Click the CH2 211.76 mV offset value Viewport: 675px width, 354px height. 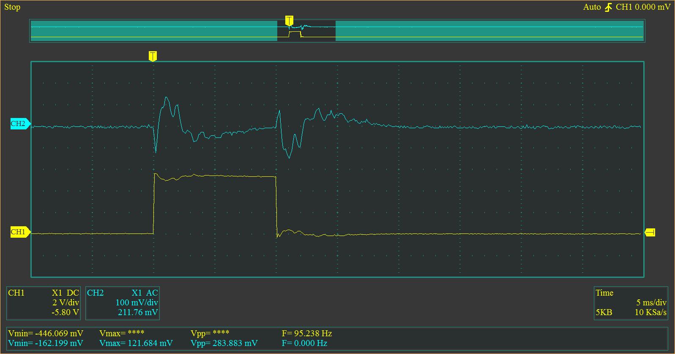(138, 313)
